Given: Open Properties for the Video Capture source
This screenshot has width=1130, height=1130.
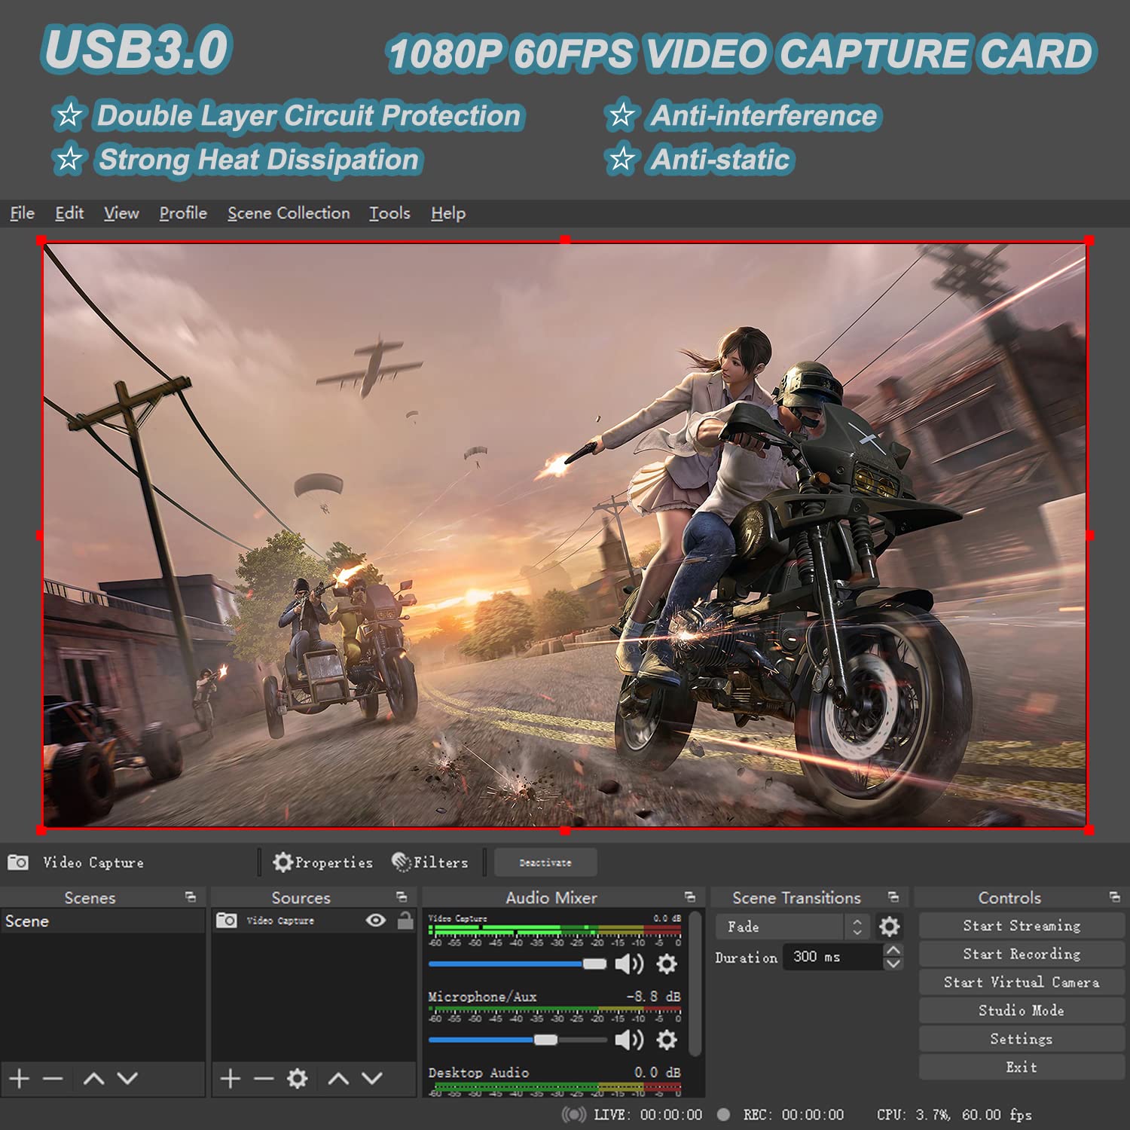Looking at the screenshot, I should pyautogui.click(x=323, y=863).
